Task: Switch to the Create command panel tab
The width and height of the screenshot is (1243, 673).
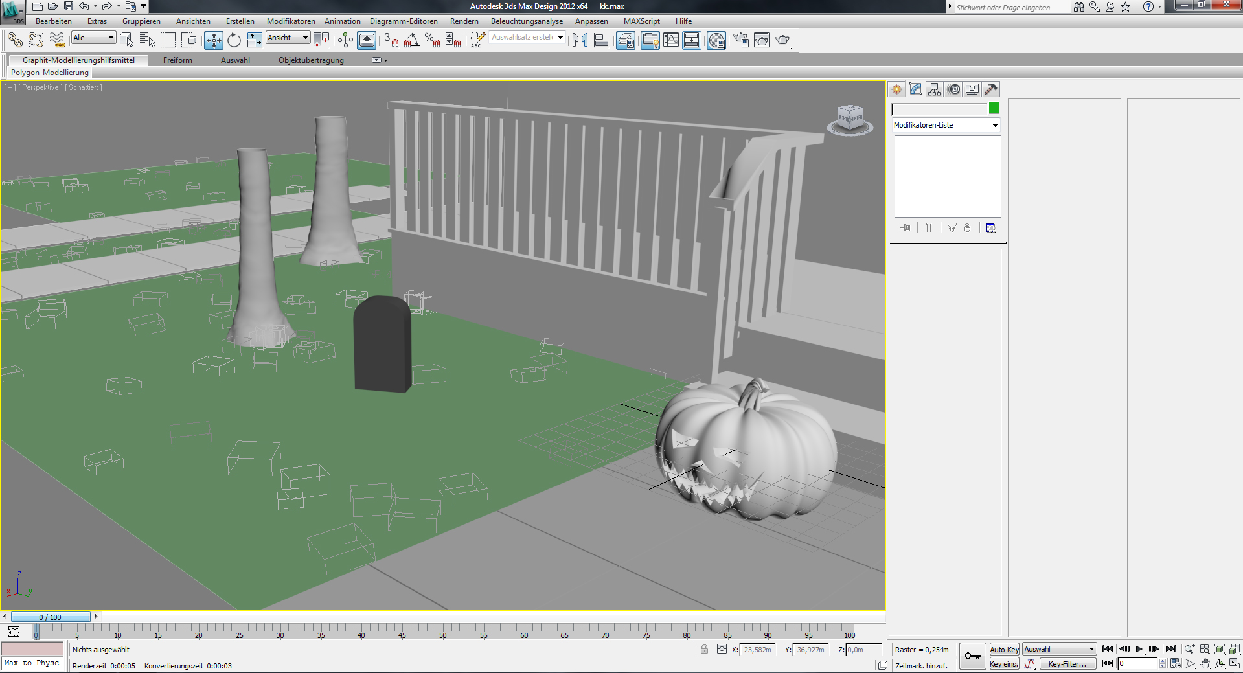Action: [896, 89]
